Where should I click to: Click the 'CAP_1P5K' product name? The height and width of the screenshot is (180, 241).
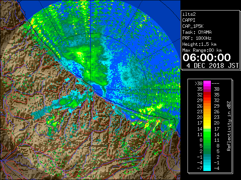193,26
